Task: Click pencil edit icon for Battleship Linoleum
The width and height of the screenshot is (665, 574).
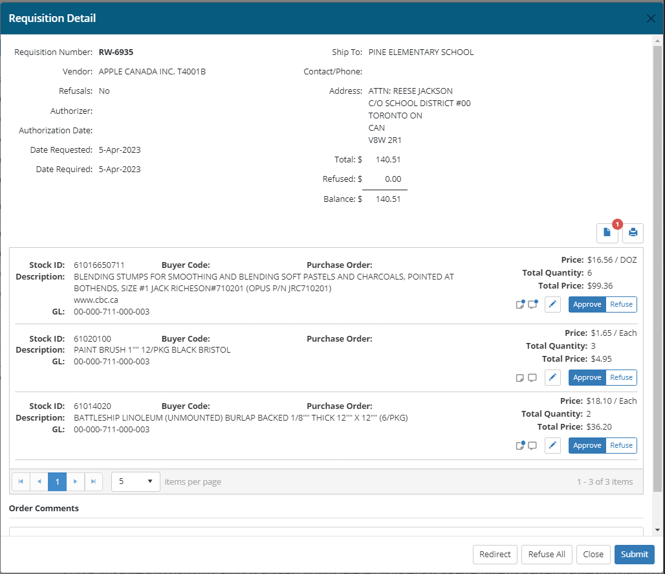Action: click(552, 445)
